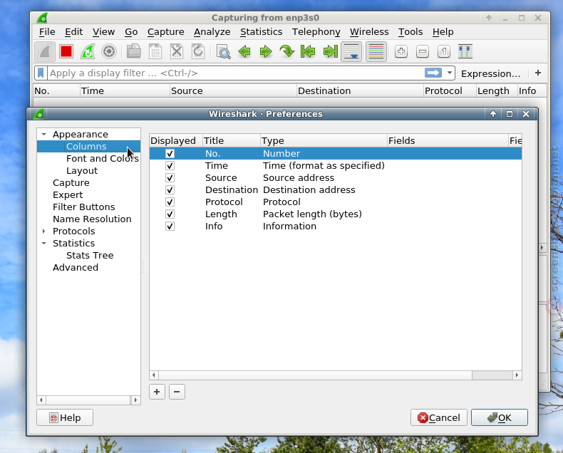Open the Wireless menu
The height and width of the screenshot is (453, 563).
click(369, 32)
